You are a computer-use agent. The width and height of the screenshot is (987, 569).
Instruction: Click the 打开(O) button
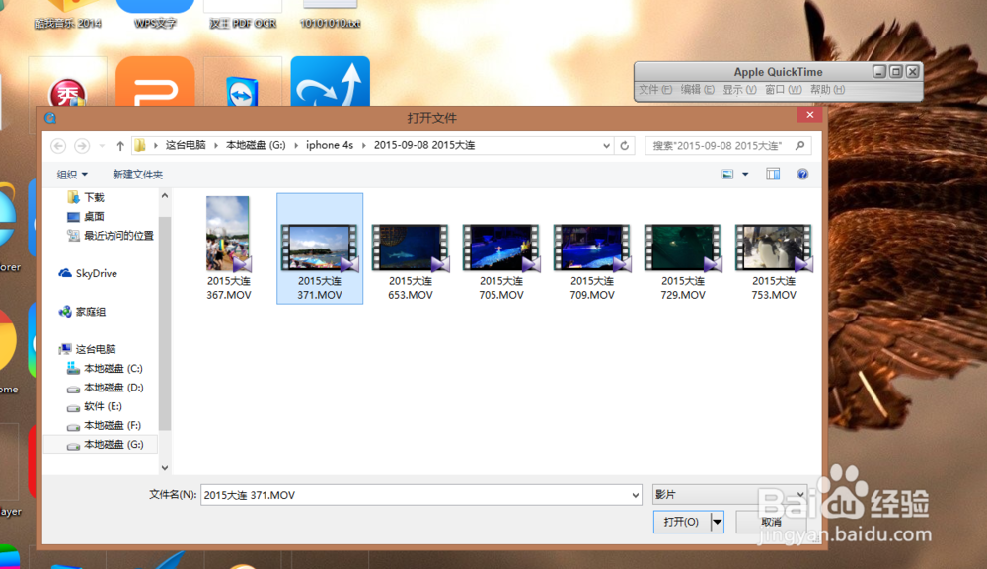tap(682, 522)
